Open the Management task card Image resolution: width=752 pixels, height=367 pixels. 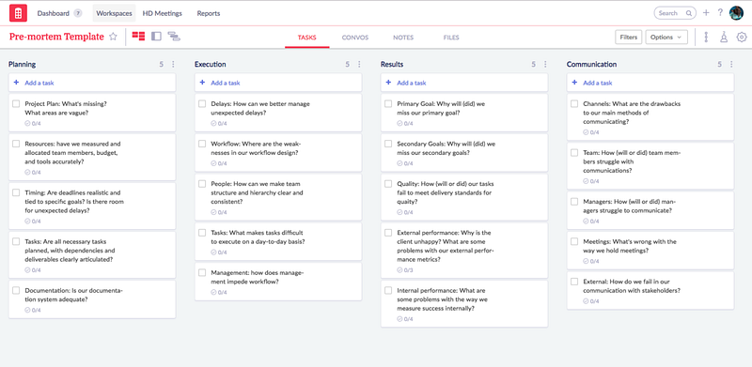[x=278, y=282]
